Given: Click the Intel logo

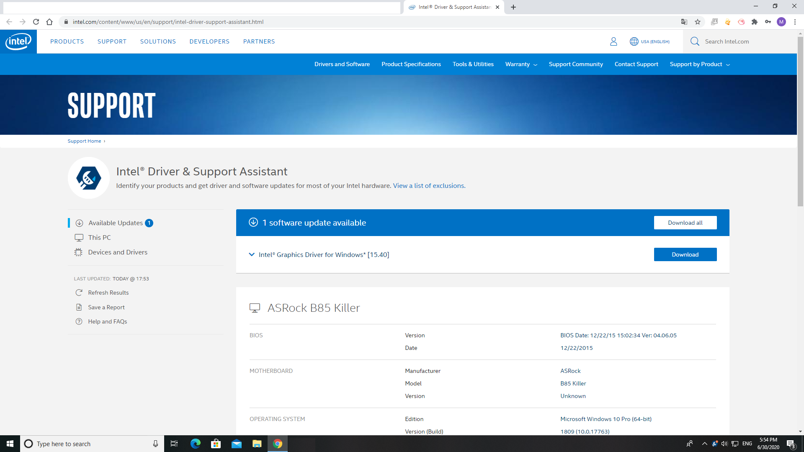Looking at the screenshot, I should (18, 41).
